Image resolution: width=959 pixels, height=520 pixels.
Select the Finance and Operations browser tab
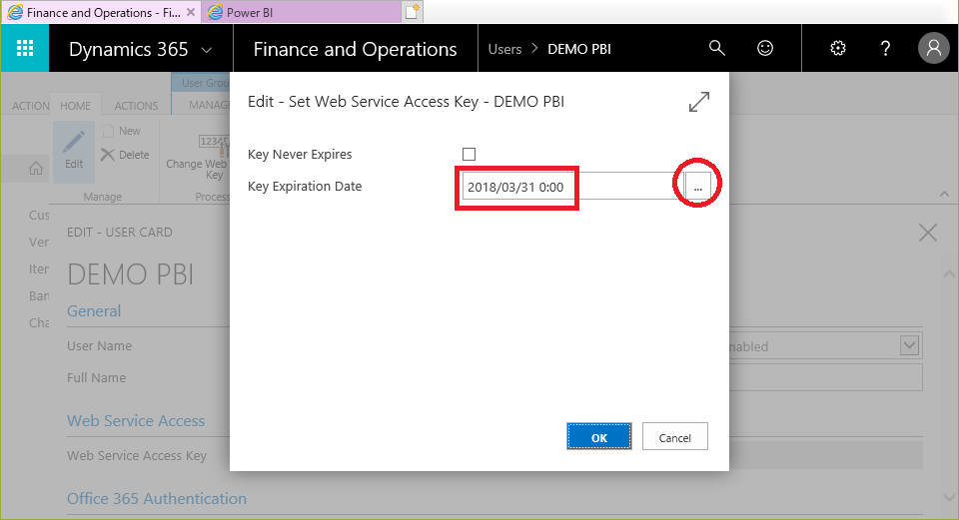pyautogui.click(x=101, y=12)
